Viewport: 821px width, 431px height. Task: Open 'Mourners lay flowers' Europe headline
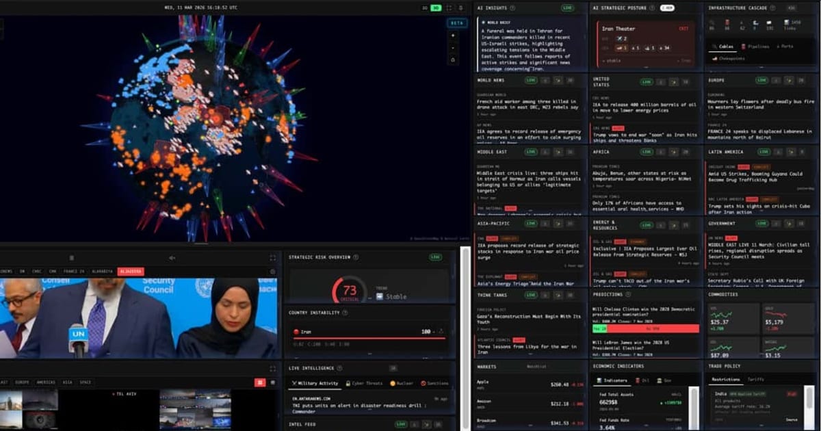tap(759, 104)
